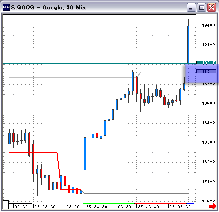Click the 18000 price axis label
This screenshot has width=219, height=212.
click(208, 162)
